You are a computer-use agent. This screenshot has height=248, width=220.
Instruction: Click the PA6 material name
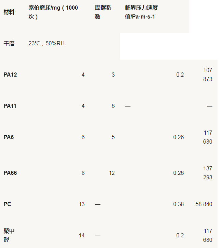(x=9, y=137)
